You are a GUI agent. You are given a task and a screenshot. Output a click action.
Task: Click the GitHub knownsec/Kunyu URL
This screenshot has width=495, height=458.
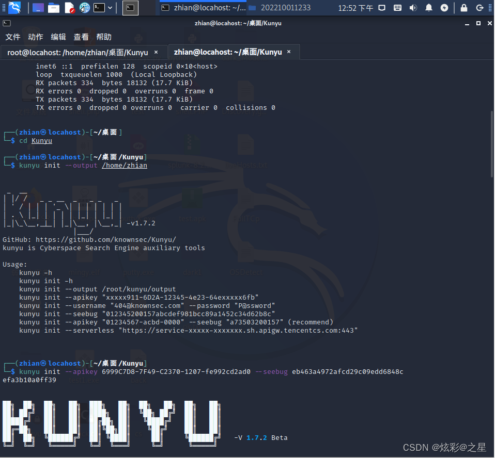pyautogui.click(x=106, y=239)
